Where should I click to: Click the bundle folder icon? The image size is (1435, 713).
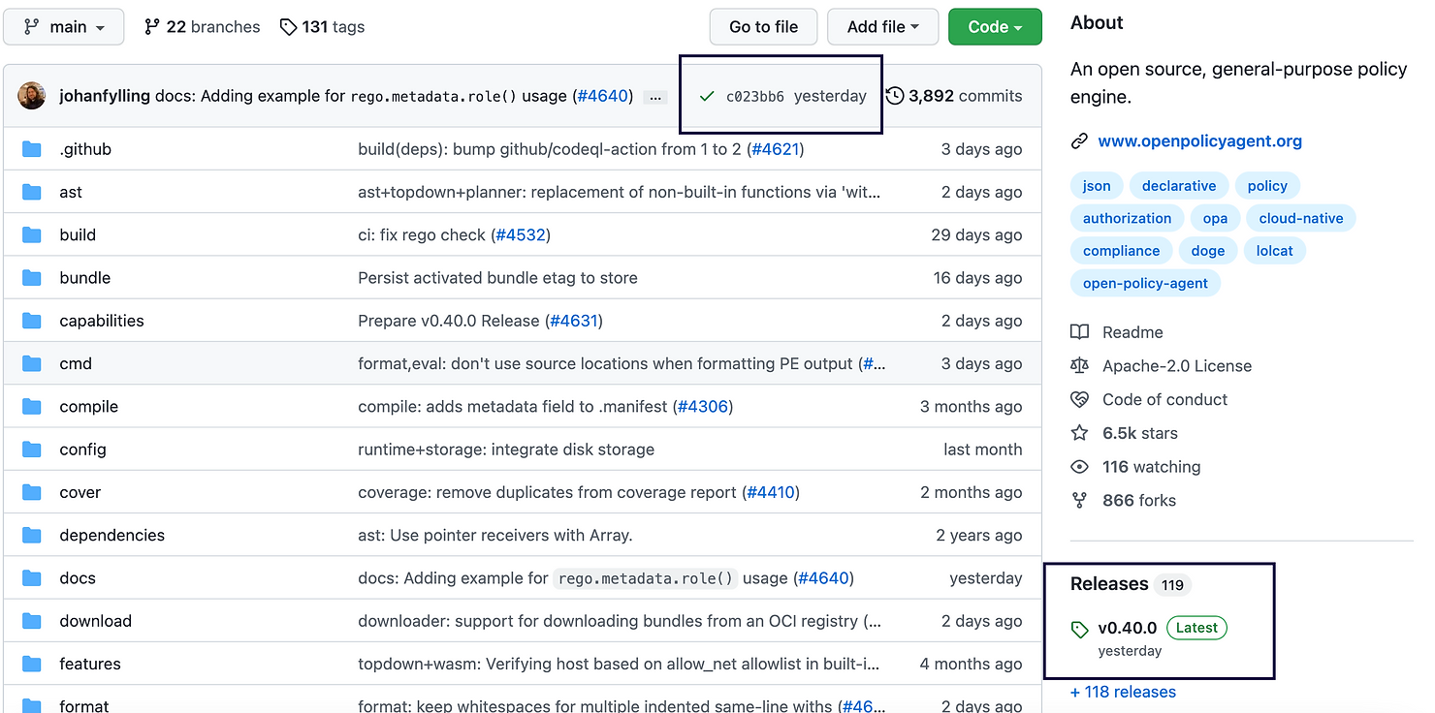[x=32, y=278]
